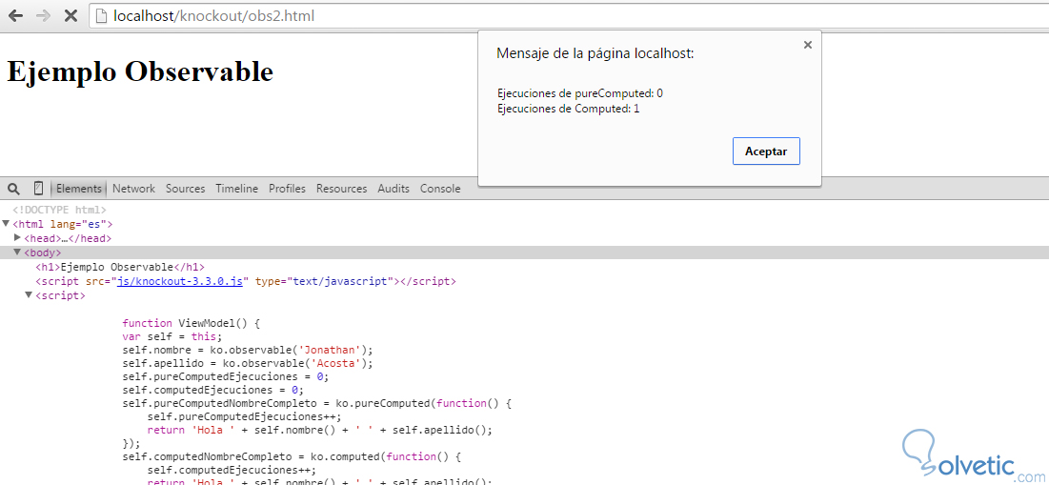The width and height of the screenshot is (1049, 485).
Task: Select the head…/head element row
Action: pos(68,238)
